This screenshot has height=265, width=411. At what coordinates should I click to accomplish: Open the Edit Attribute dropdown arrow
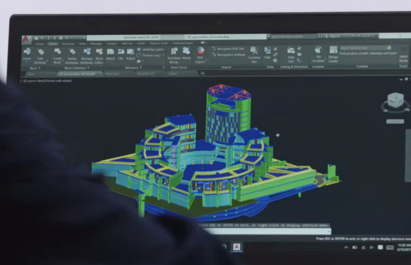[48, 61]
